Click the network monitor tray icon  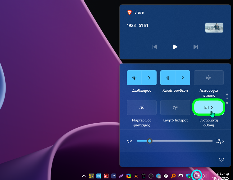[x=197, y=176]
